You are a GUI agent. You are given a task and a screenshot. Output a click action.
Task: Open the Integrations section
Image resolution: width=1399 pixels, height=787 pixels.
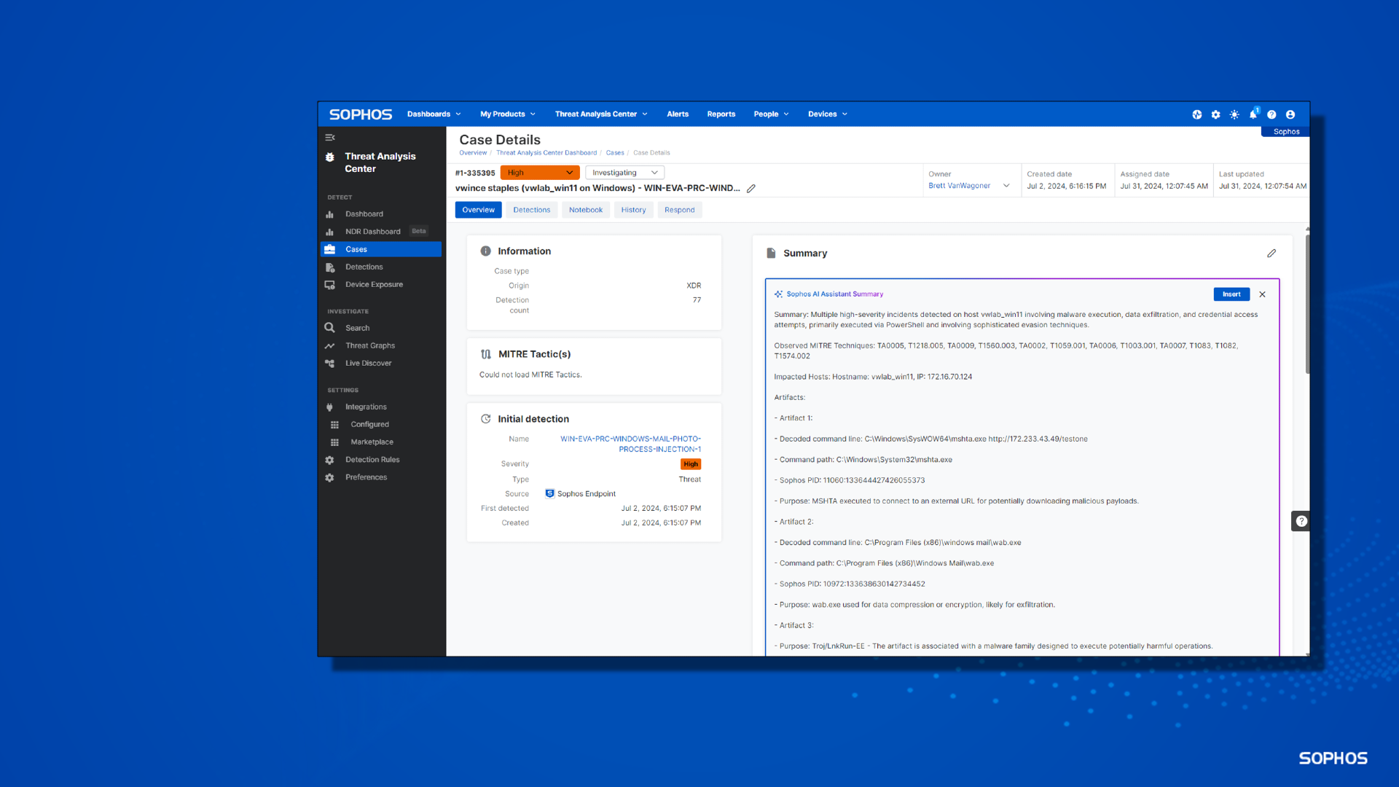coord(365,407)
